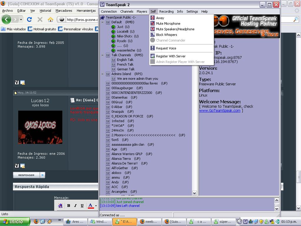The width and height of the screenshot is (301, 226).
Task: Expand quick launch overflow chevron
Action: (59, 220)
